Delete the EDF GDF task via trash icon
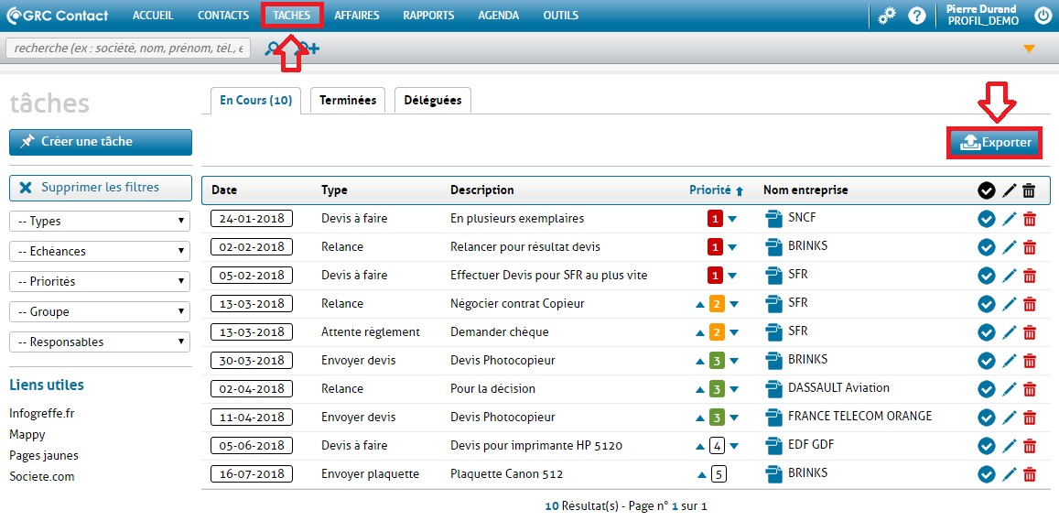This screenshot has height=521, width=1059. tap(1030, 447)
